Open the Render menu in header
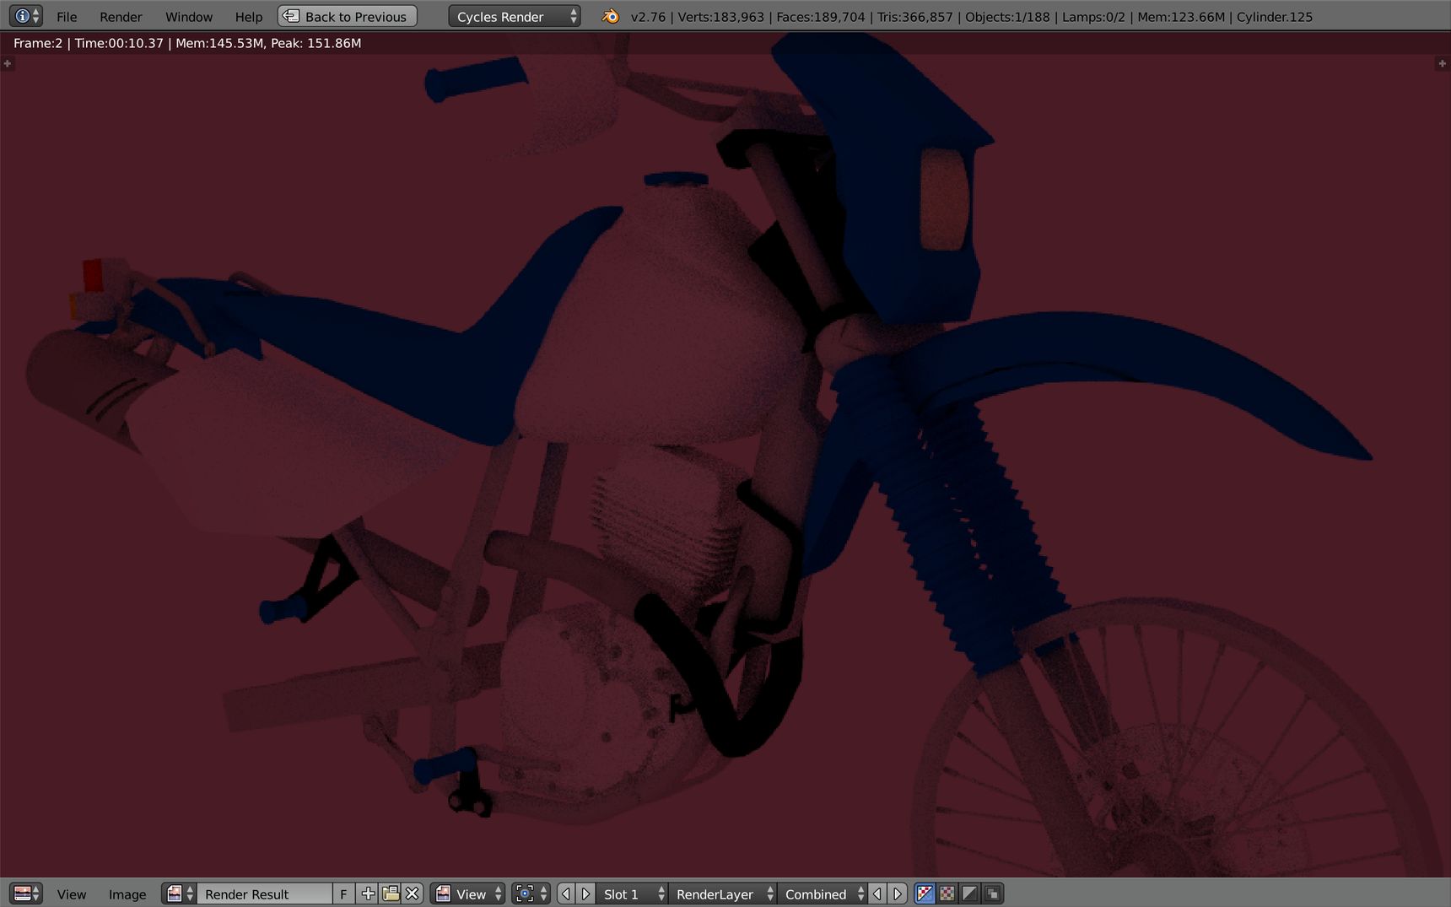Image resolution: width=1451 pixels, height=907 pixels. 121,17
